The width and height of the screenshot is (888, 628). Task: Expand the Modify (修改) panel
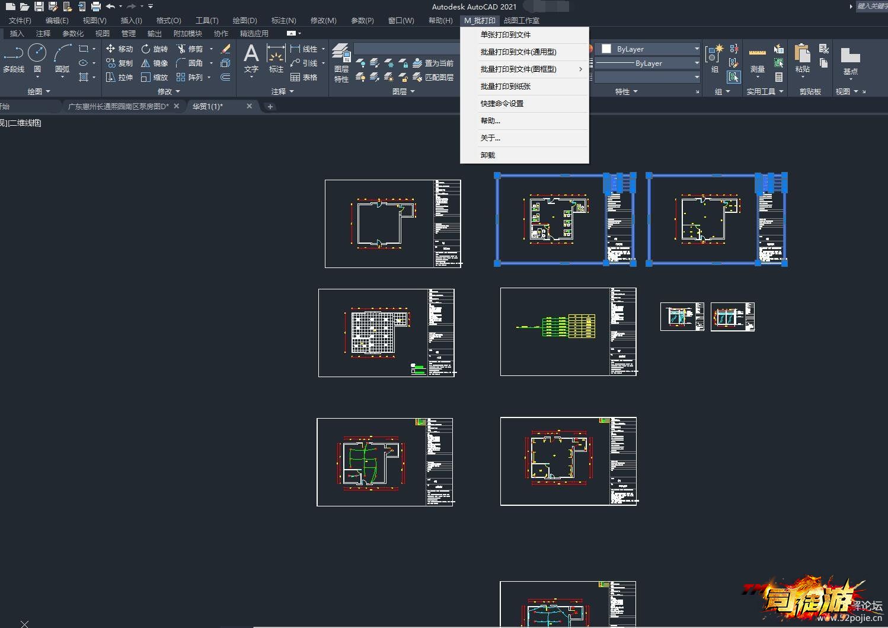point(169,91)
